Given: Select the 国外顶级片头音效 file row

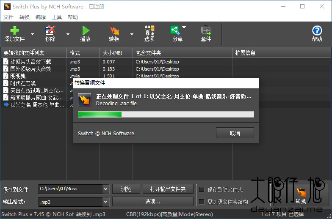Looking at the screenshot, I should coord(166,69).
